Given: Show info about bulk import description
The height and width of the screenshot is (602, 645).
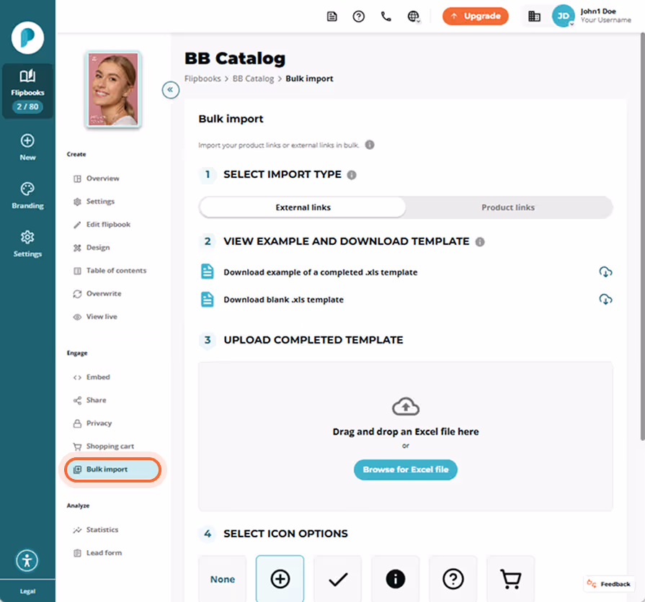Looking at the screenshot, I should (370, 145).
